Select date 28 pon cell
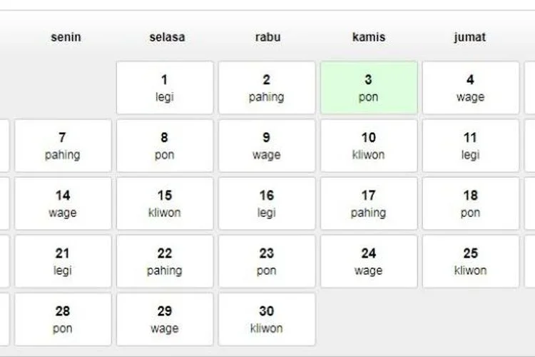 (x=63, y=319)
